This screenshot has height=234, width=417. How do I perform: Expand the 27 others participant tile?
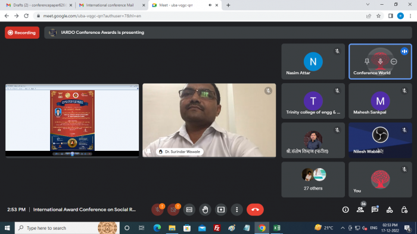313,179
